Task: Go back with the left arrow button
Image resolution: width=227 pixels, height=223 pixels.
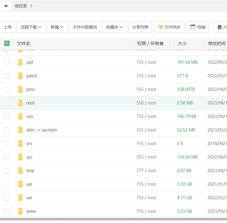Action: click(x=6, y=6)
